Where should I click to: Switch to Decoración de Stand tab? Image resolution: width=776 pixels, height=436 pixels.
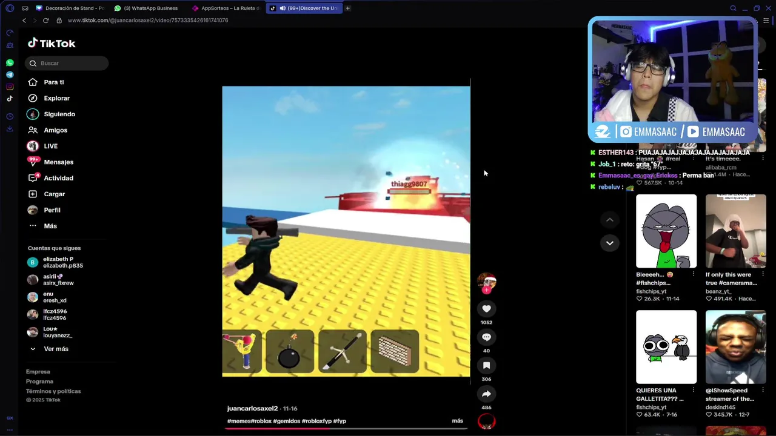click(70, 8)
